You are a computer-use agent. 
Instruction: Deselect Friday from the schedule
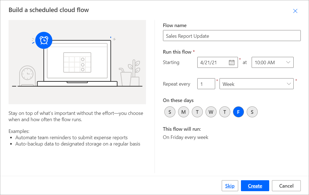pos(238,112)
